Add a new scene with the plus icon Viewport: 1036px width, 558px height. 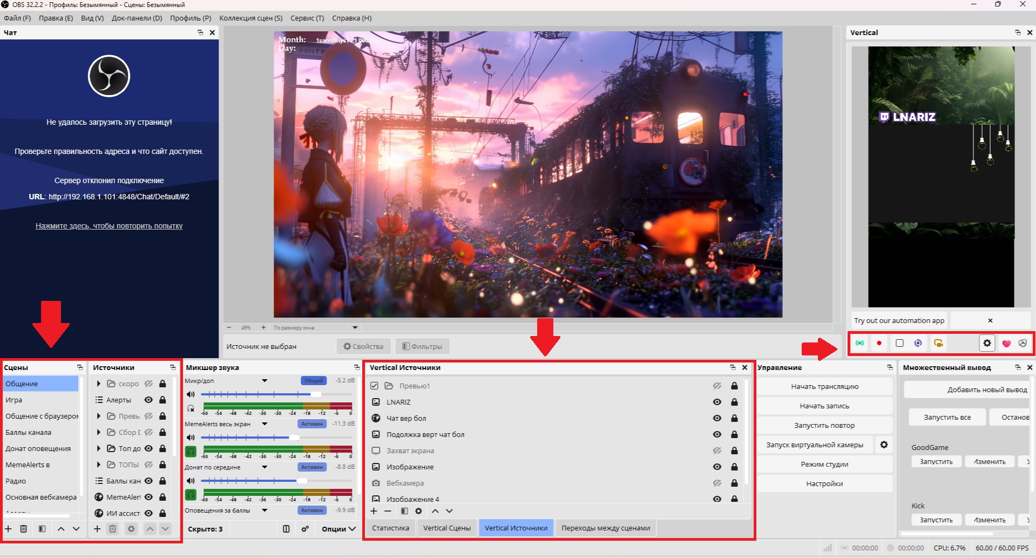pyautogui.click(x=8, y=529)
